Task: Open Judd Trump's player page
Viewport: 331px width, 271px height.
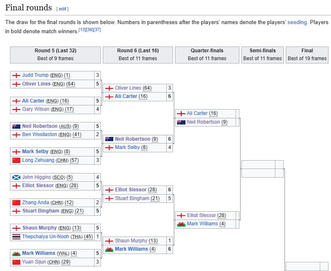Action: coord(35,75)
